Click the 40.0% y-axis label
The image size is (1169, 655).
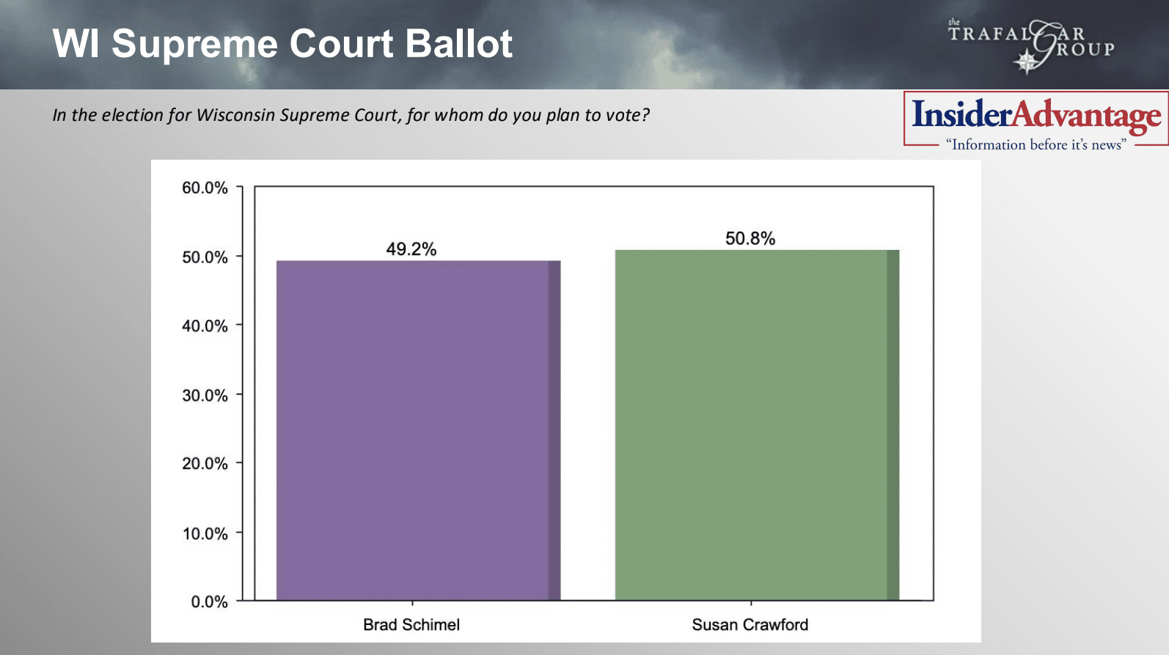(205, 326)
